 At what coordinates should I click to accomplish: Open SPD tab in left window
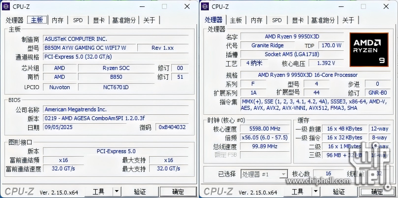(78, 20)
